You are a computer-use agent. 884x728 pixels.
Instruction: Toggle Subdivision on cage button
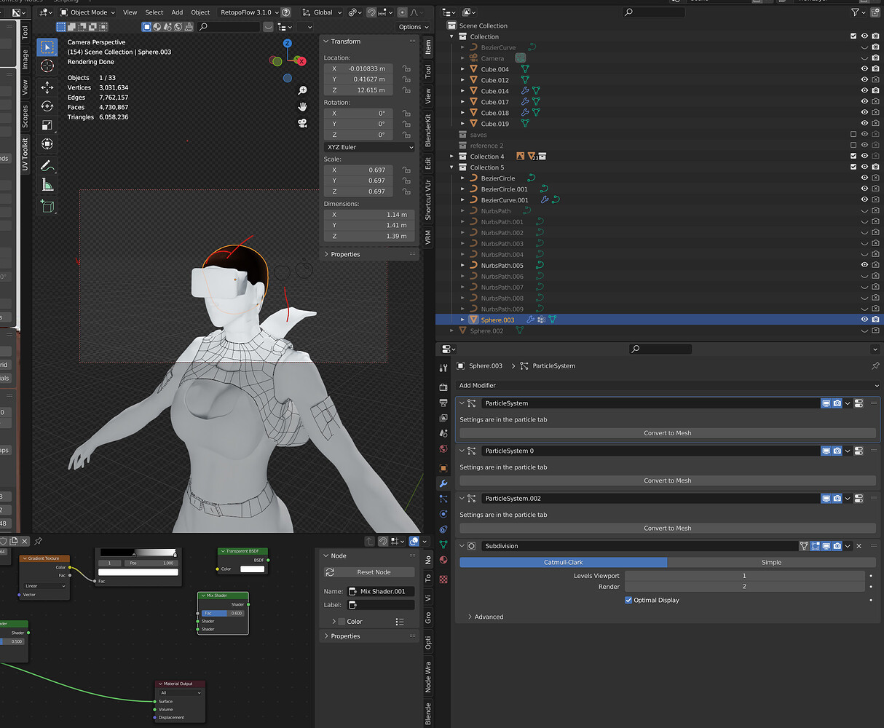[x=805, y=546]
